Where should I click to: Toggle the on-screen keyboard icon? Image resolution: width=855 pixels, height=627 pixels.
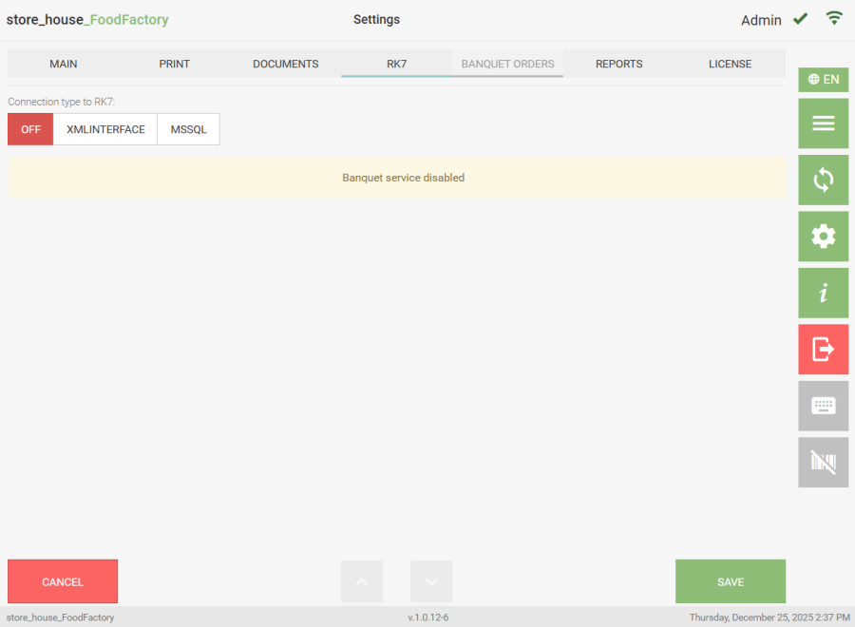(x=823, y=407)
